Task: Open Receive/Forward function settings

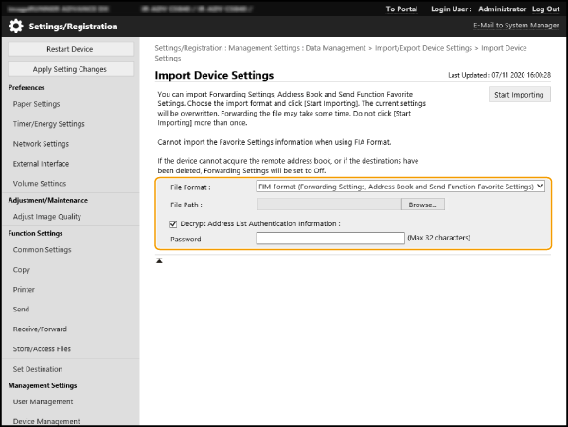Action: 42,329
